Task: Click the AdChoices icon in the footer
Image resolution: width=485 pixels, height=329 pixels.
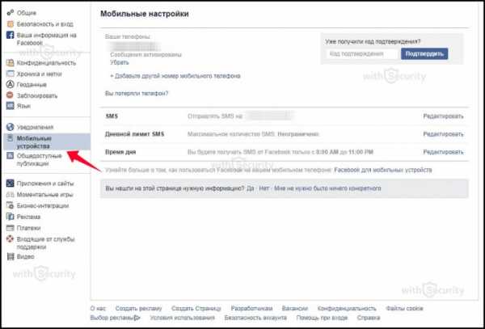Action: (137, 318)
